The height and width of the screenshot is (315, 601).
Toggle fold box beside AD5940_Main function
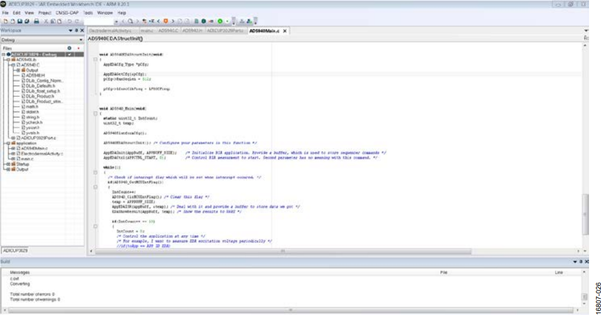coord(95,113)
